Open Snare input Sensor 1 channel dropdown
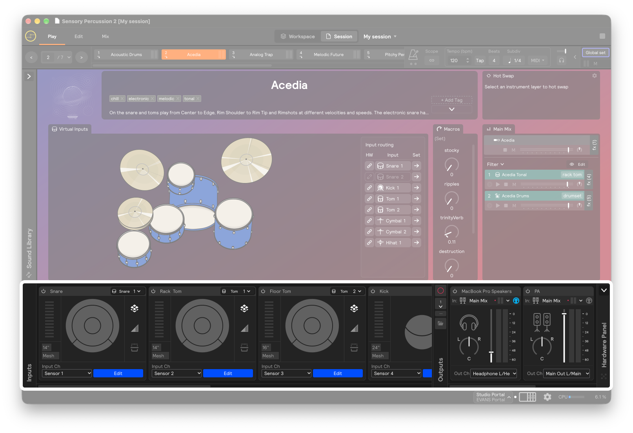633x433 pixels. pyautogui.click(x=67, y=373)
